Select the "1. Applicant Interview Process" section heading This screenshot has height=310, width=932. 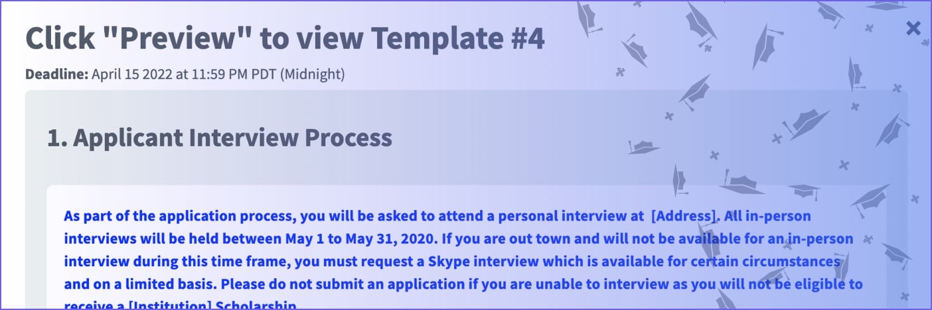point(220,138)
